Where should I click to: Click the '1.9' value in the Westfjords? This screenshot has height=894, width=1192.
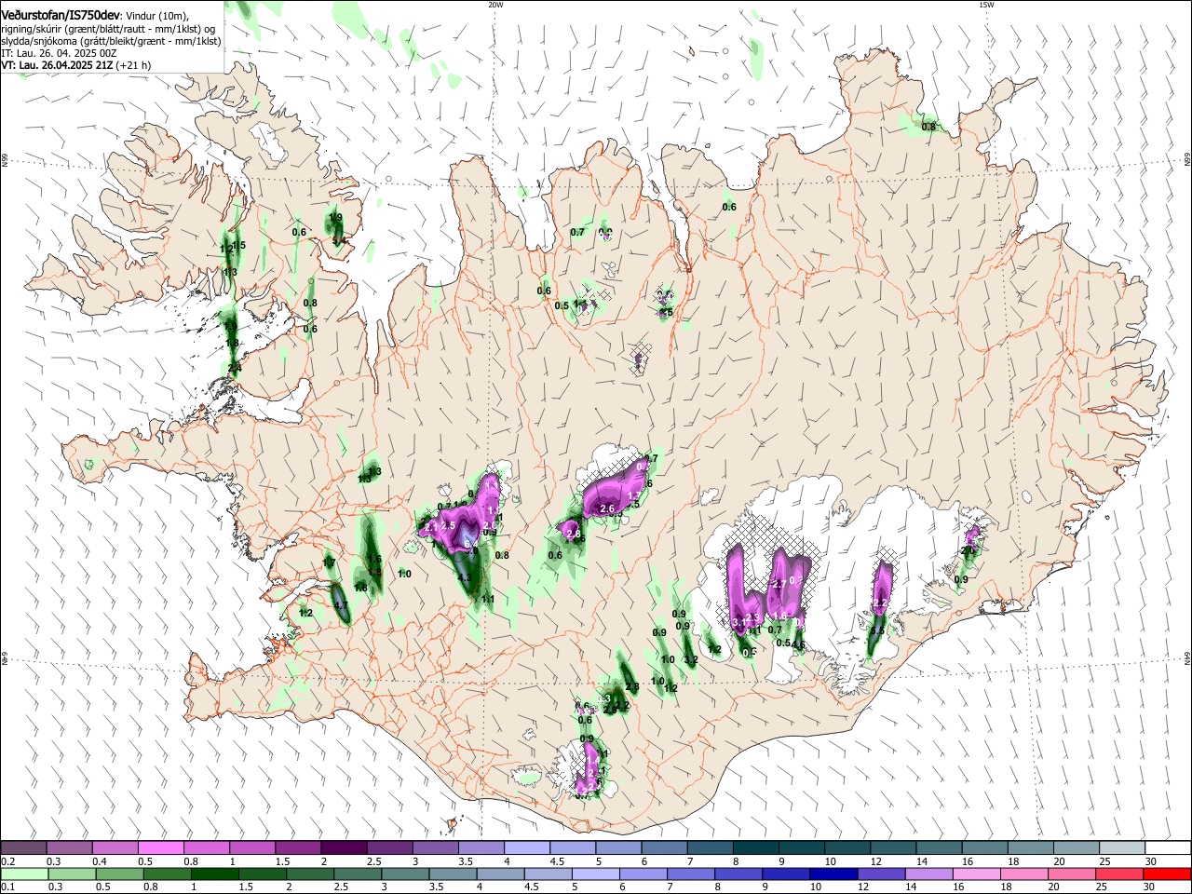tap(336, 218)
